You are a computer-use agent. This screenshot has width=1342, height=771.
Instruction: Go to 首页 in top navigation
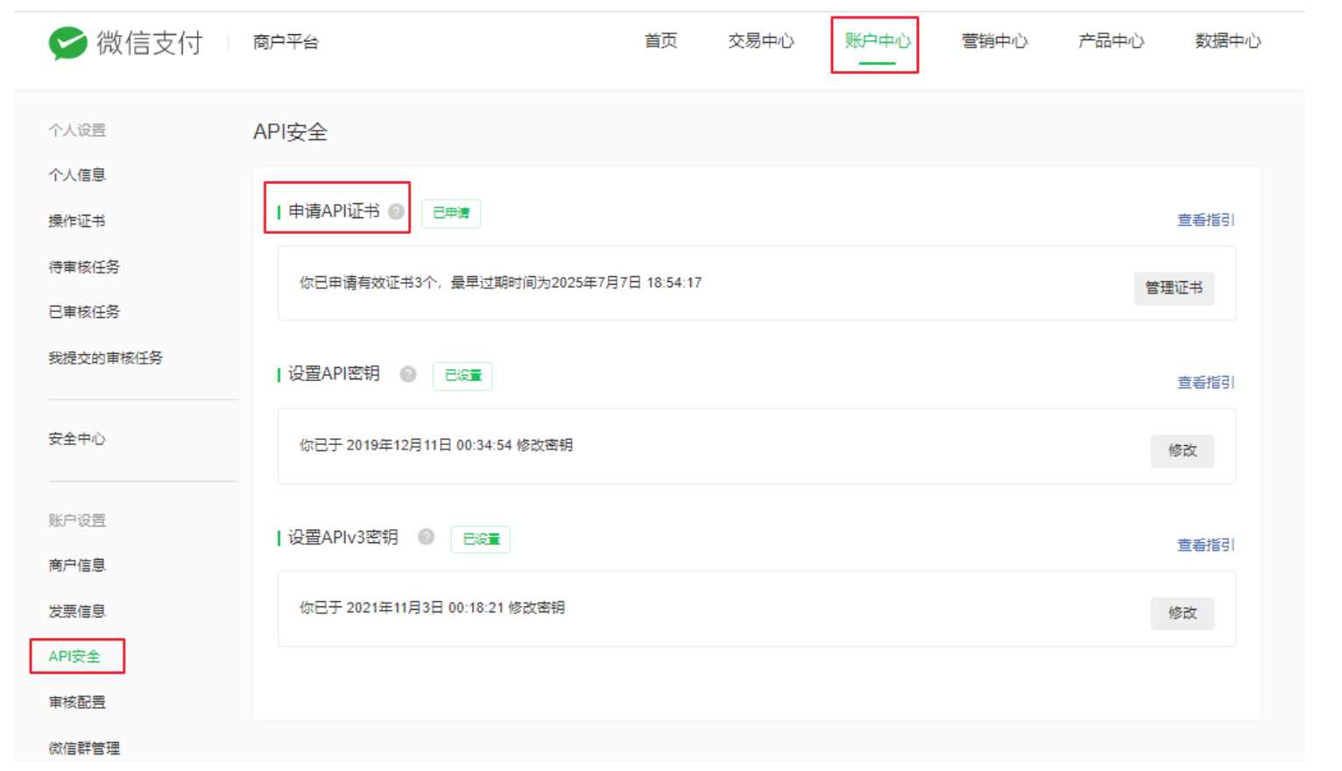660,41
